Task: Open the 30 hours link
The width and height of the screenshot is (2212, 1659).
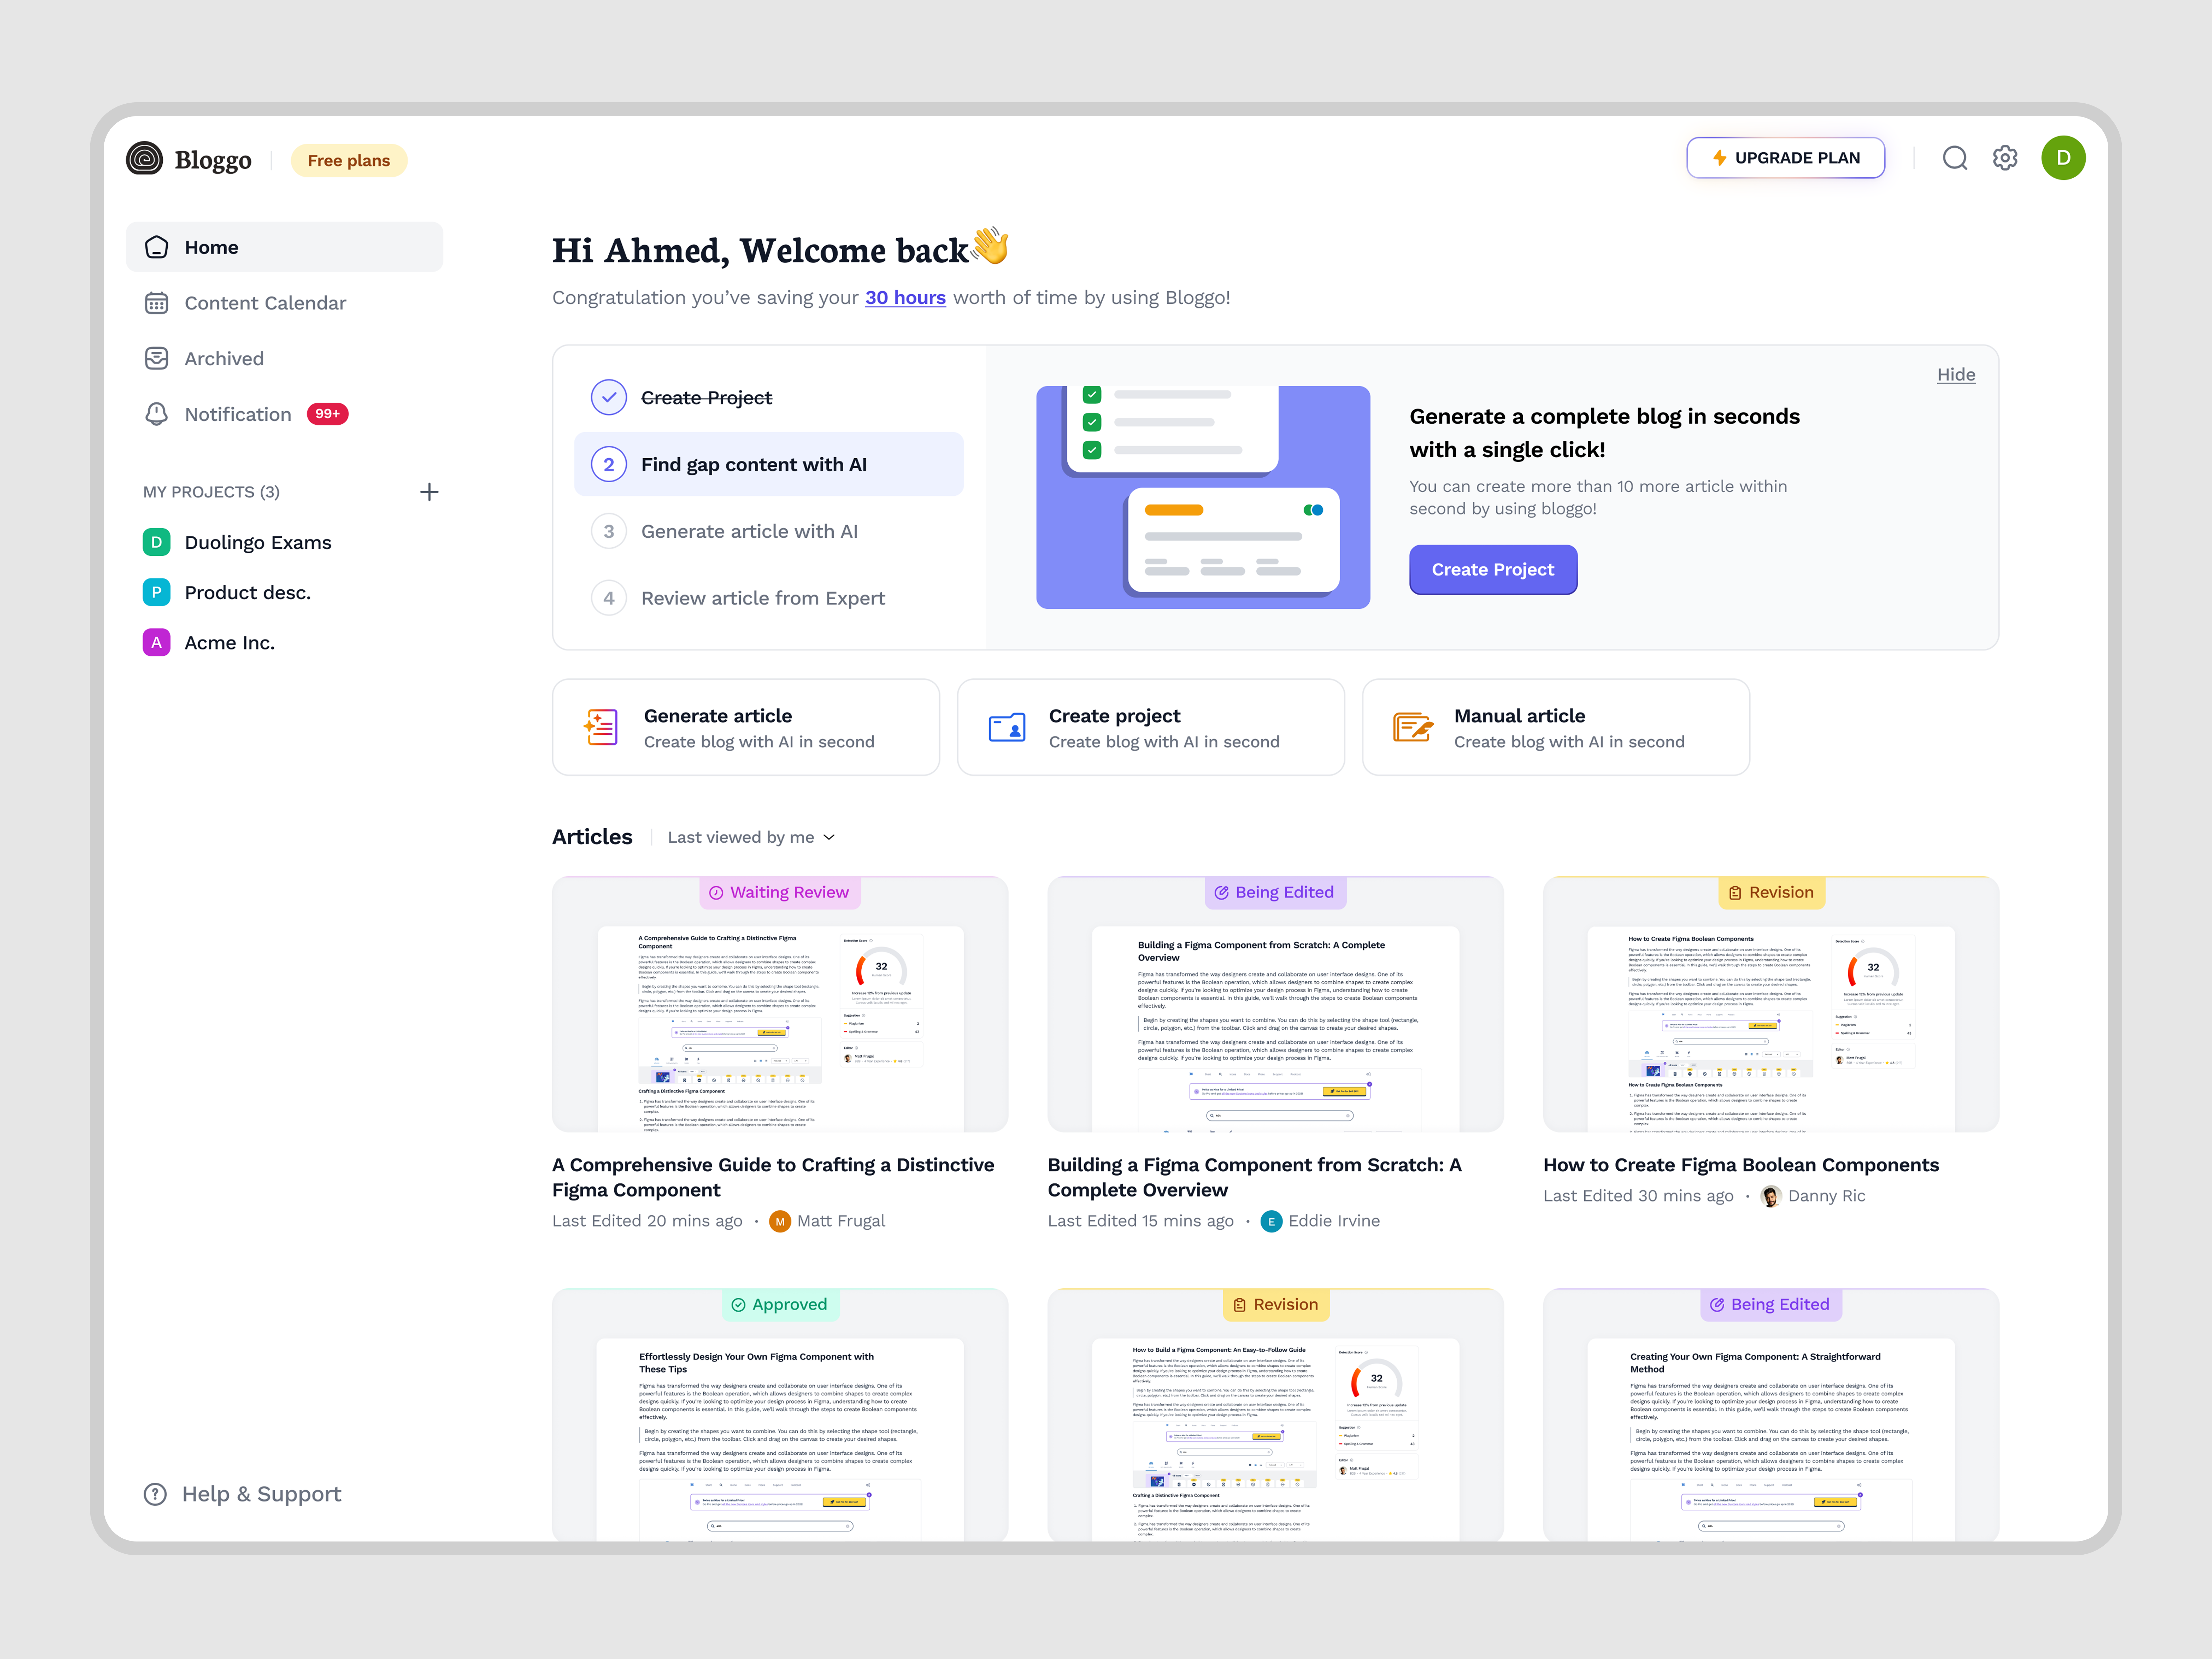Action: pyautogui.click(x=904, y=297)
